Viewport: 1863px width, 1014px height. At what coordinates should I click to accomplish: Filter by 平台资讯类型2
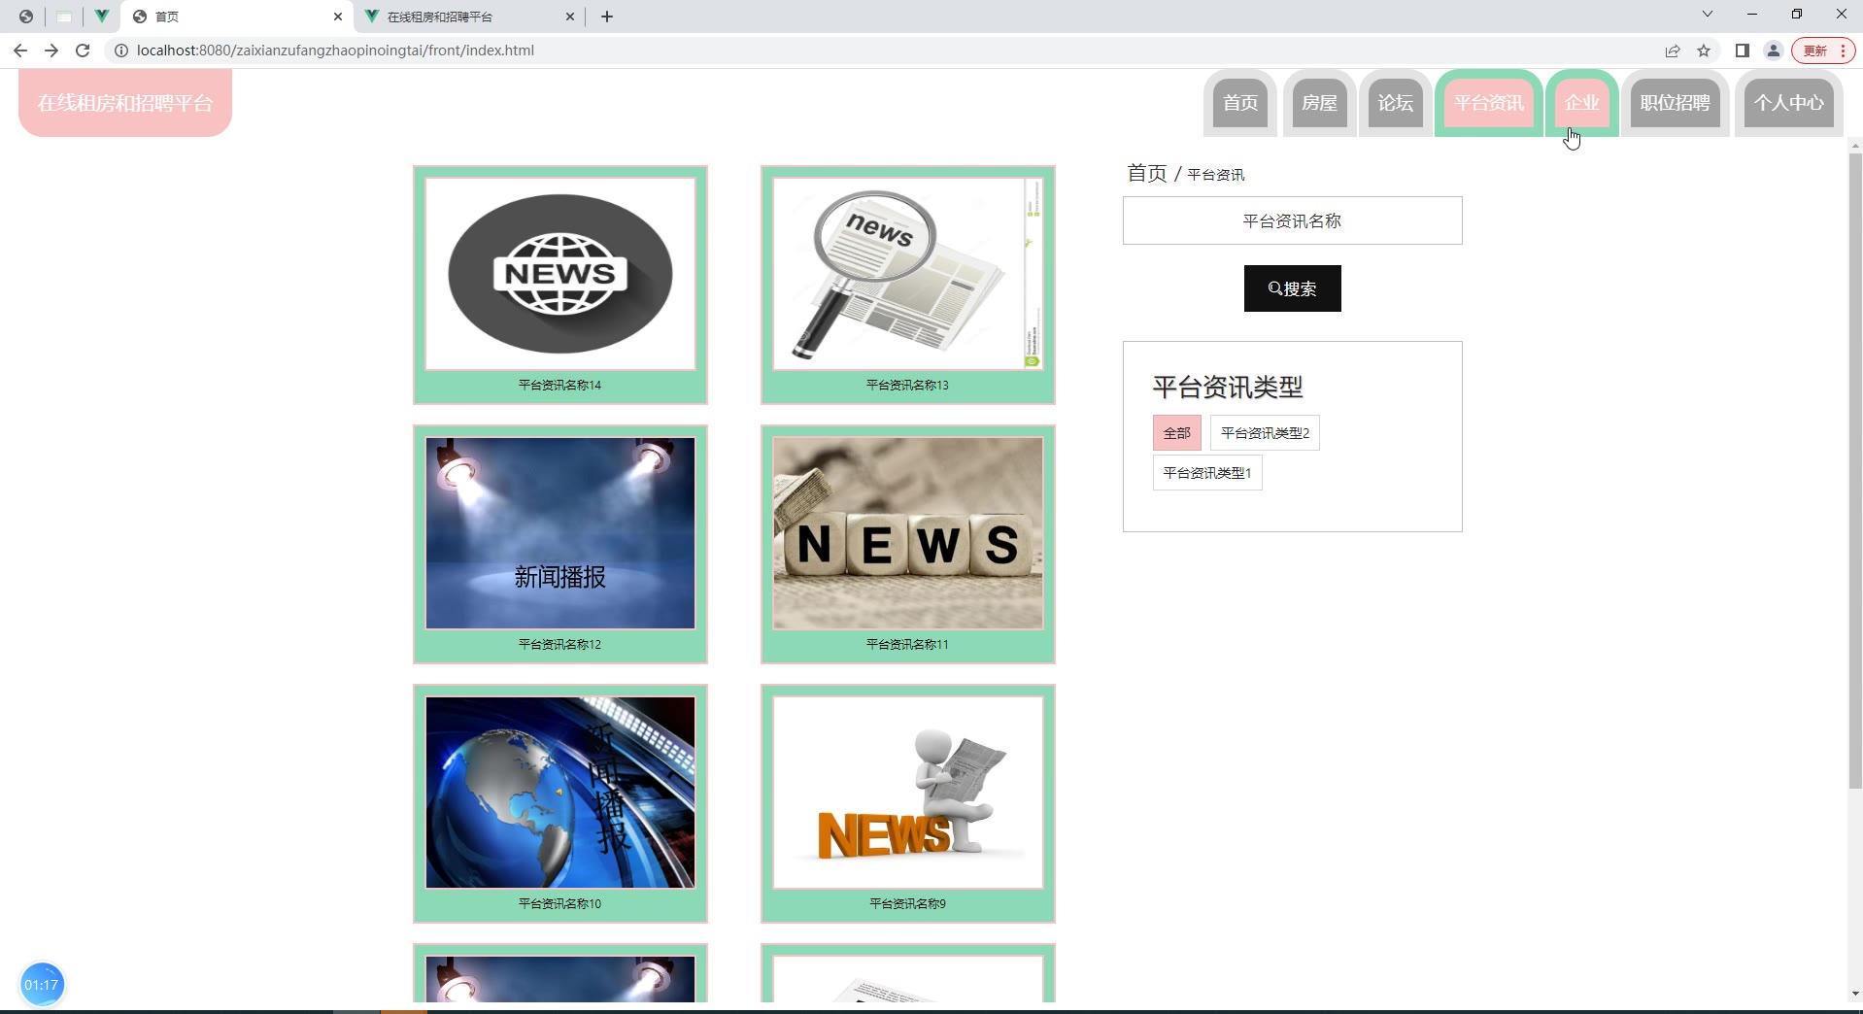pos(1265,433)
